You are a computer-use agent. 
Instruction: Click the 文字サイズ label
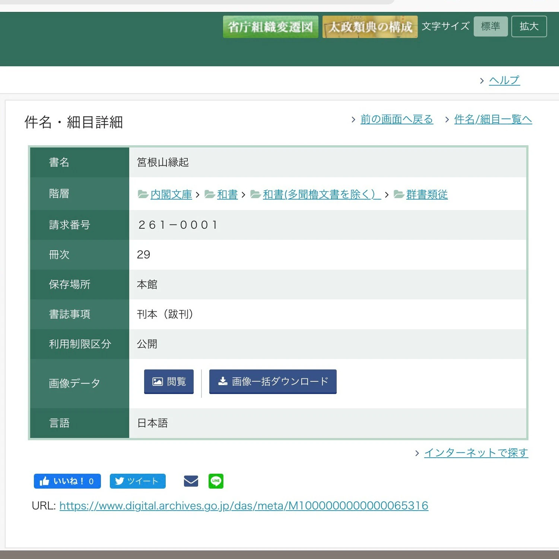point(445,26)
